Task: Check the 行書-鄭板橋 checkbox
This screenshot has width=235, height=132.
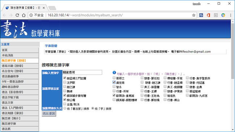Action: (x=142, y=100)
